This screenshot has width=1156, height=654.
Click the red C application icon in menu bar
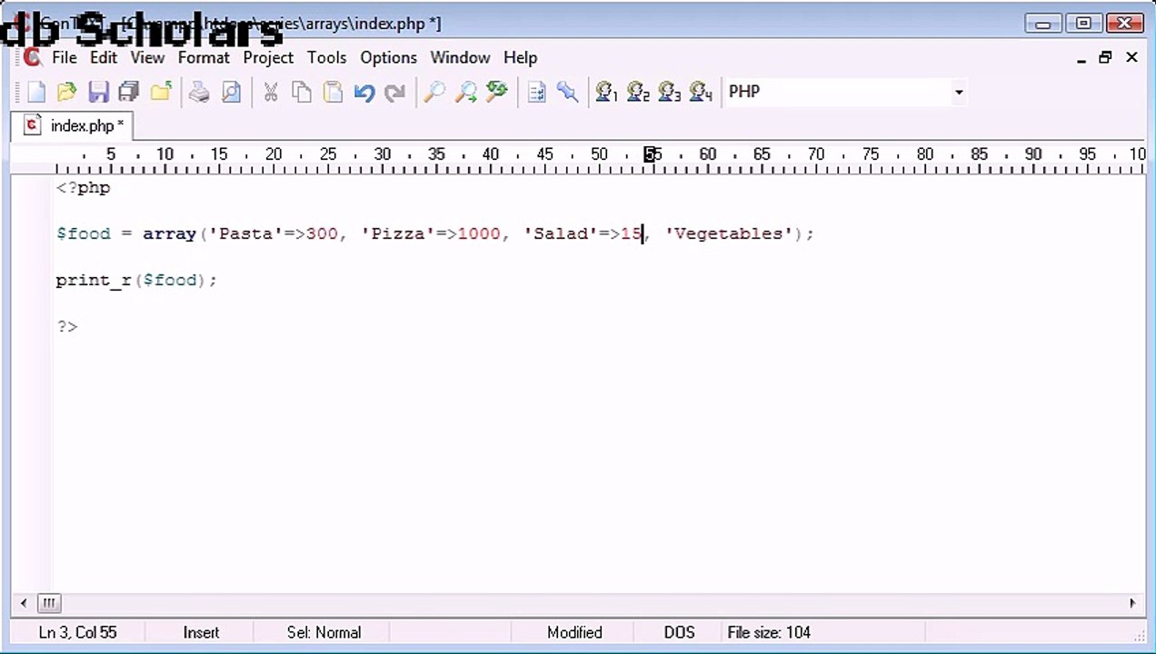coord(33,57)
